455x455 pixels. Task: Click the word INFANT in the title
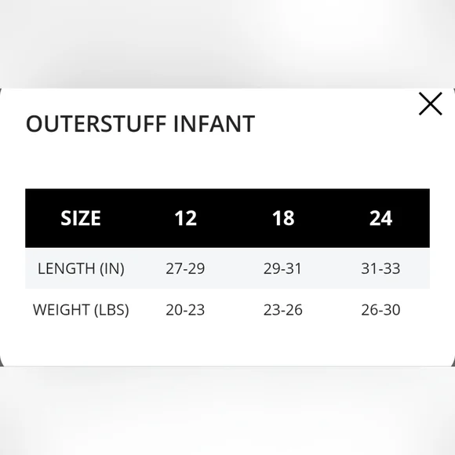tap(214, 124)
